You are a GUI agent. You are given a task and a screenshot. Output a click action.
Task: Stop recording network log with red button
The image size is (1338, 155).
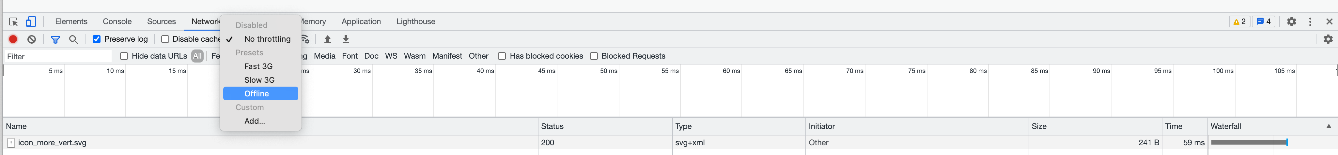click(x=13, y=39)
